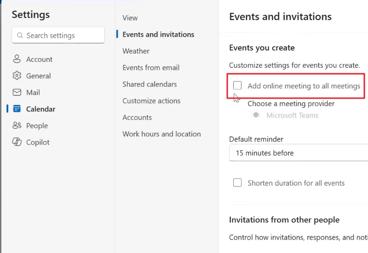Screen dimensions: 368x253
Task: Check Shorten duration for all events
Action: click(x=237, y=182)
